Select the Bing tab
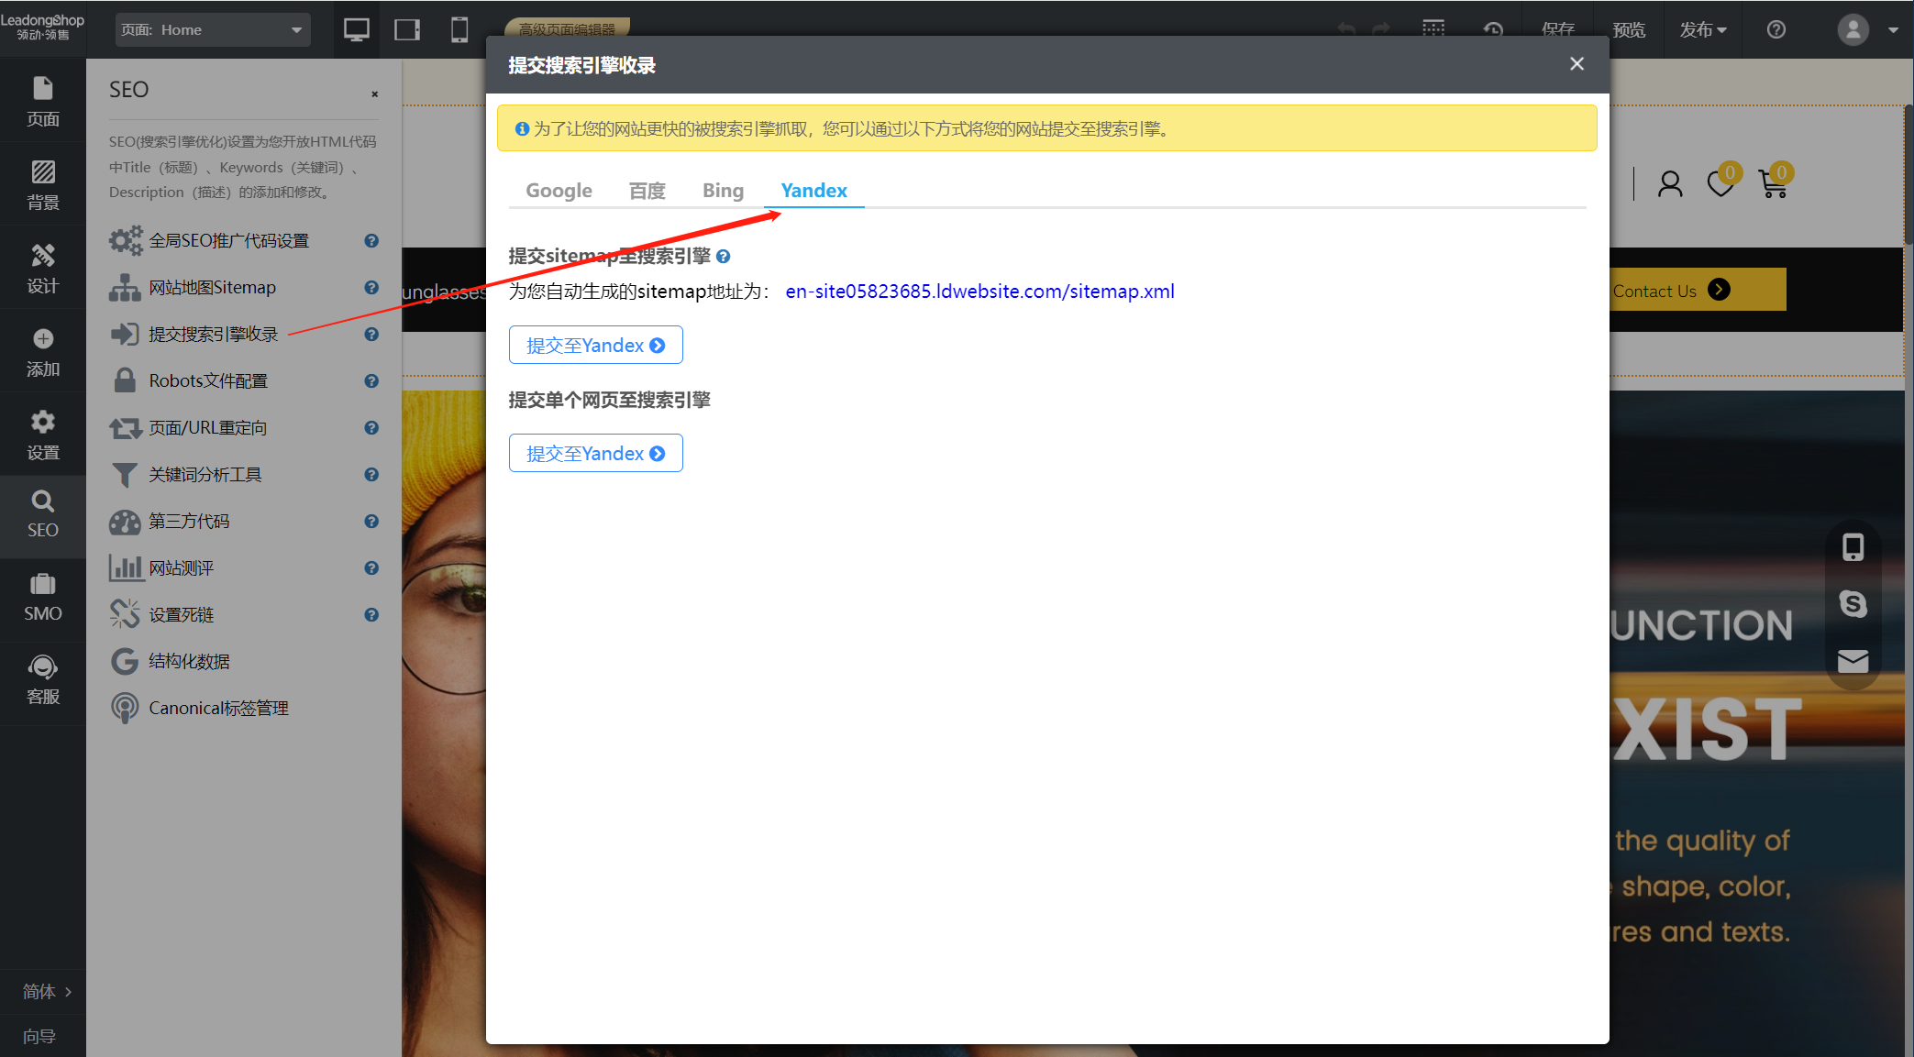 [x=723, y=191]
